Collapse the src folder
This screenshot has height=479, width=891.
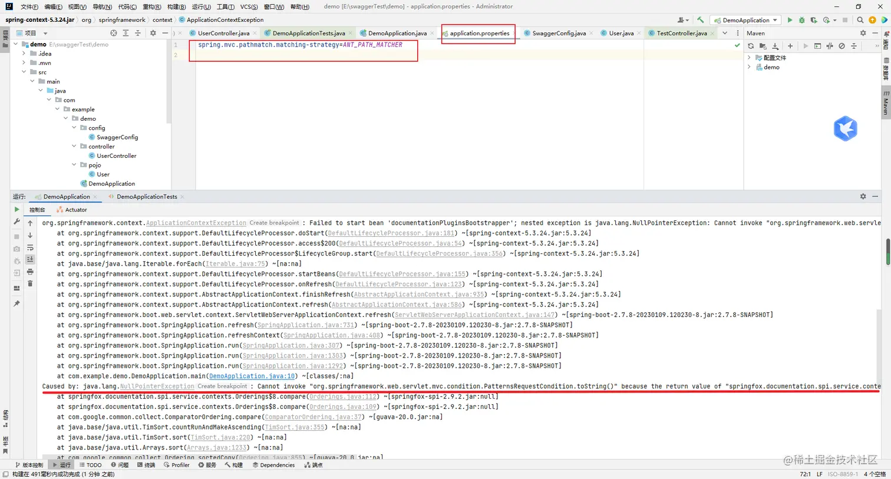pos(24,72)
